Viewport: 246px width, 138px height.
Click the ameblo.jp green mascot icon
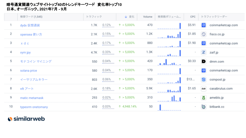[204, 98]
